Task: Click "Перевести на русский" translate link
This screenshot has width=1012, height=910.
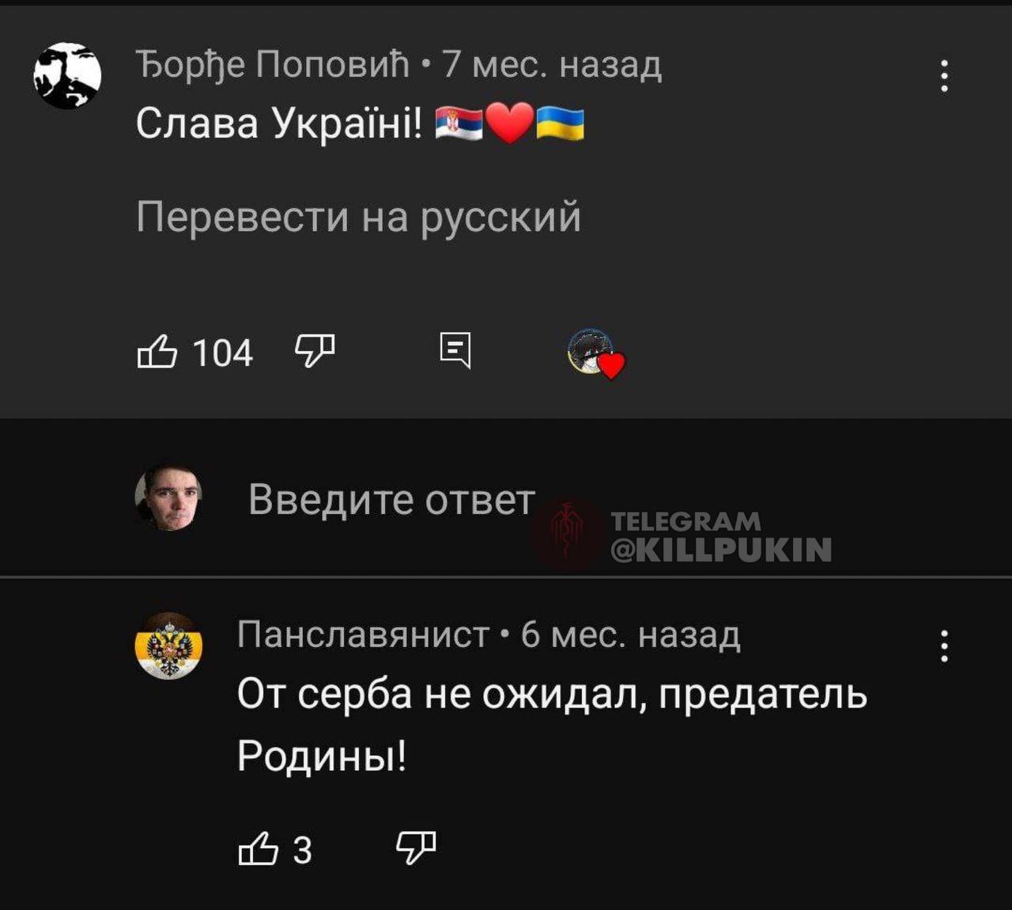Action: click(x=358, y=216)
